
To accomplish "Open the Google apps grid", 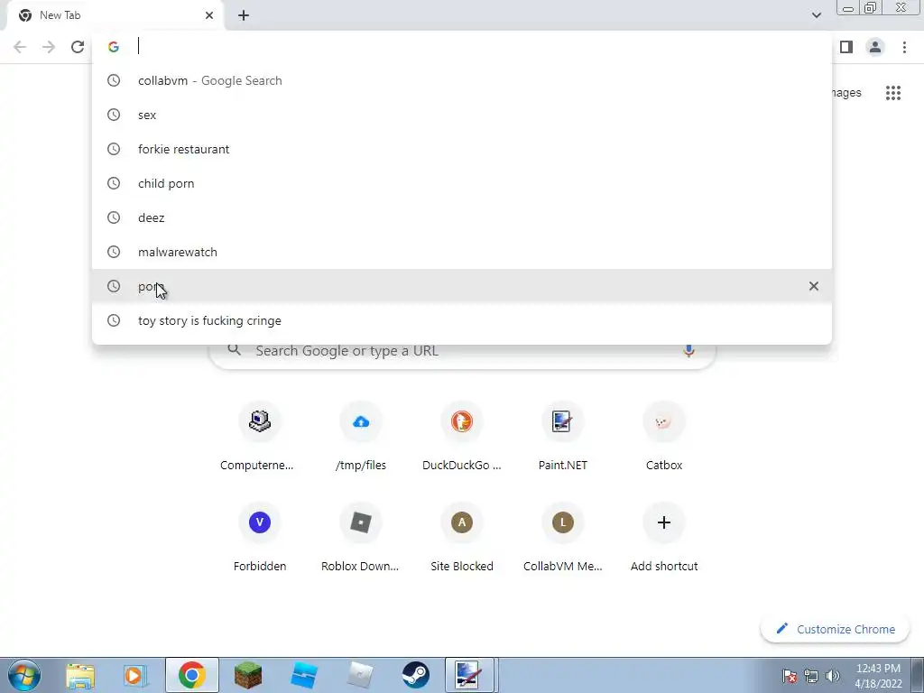I will click(893, 93).
